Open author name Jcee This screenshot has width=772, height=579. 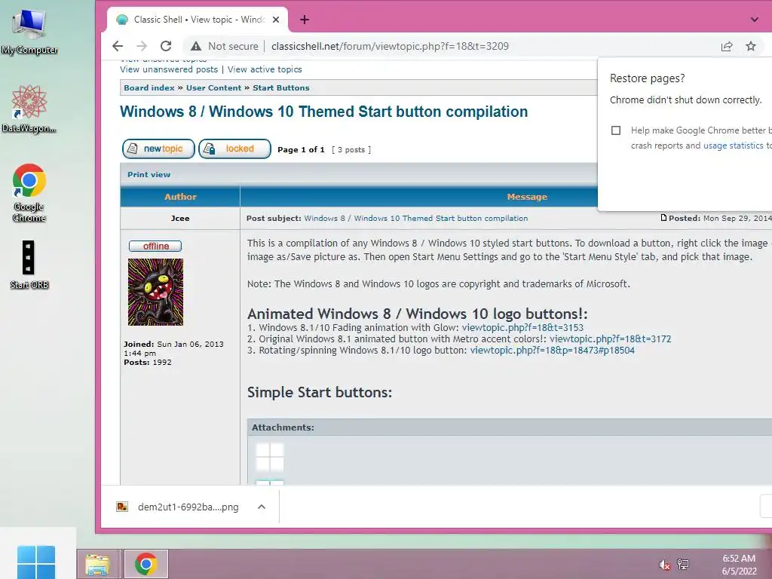[180, 218]
